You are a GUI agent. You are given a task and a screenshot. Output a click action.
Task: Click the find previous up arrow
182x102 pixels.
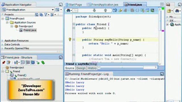(106, 10)
